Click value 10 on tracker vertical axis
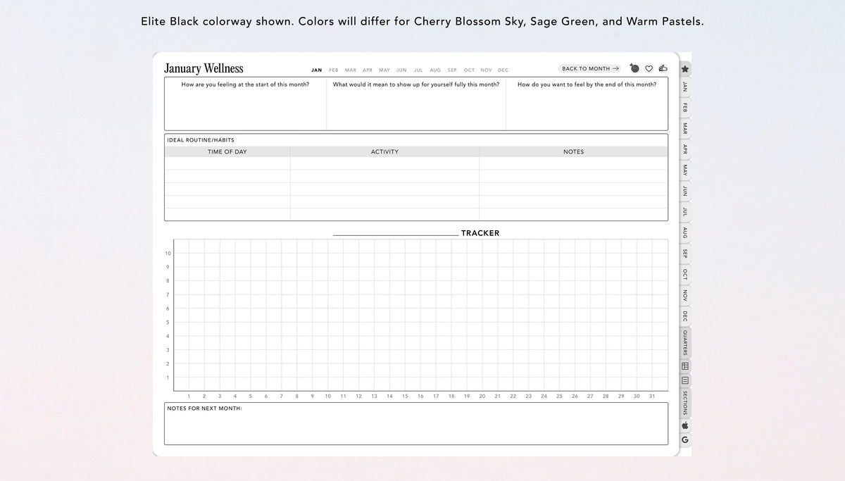This screenshot has width=845, height=481. point(168,254)
